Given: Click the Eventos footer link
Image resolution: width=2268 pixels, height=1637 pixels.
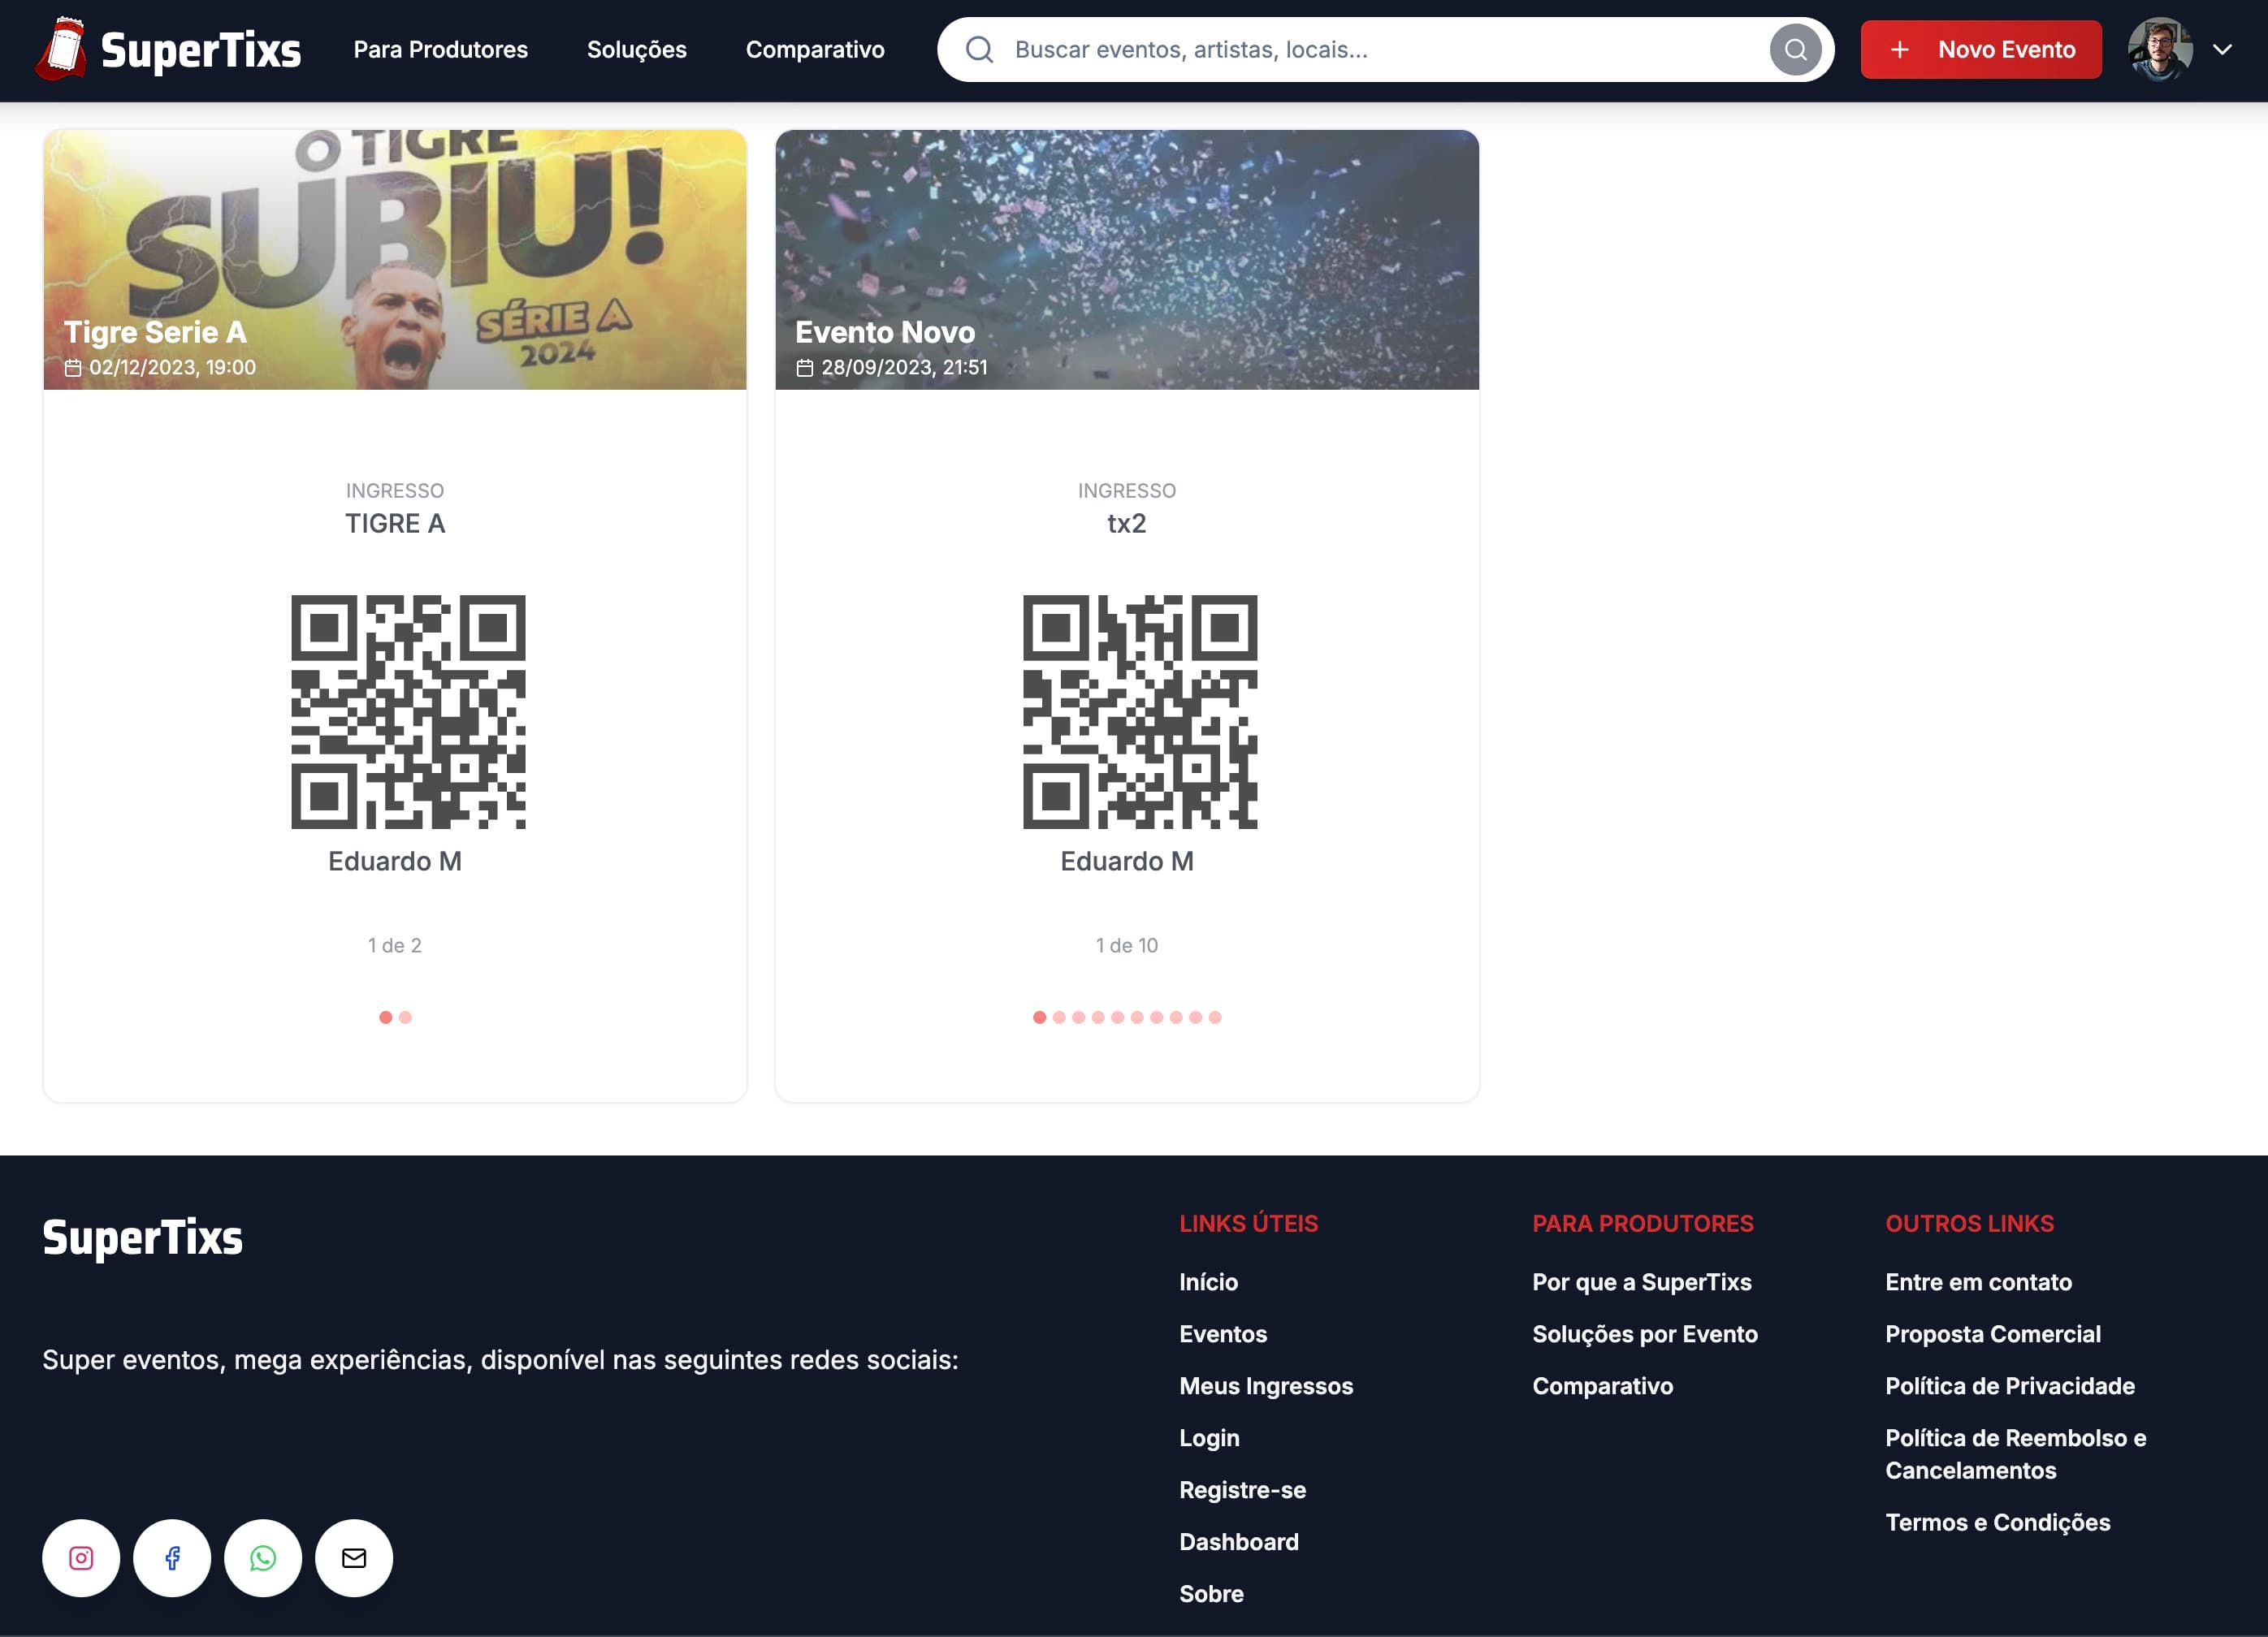Looking at the screenshot, I should point(1223,1333).
